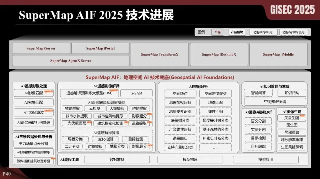Viewport: 320px width, 179px height.
Task: Click the 模型构建 workflow tool box
Action: (x=190, y=160)
